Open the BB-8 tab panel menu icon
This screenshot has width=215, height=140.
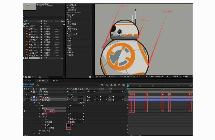tap(47, 80)
